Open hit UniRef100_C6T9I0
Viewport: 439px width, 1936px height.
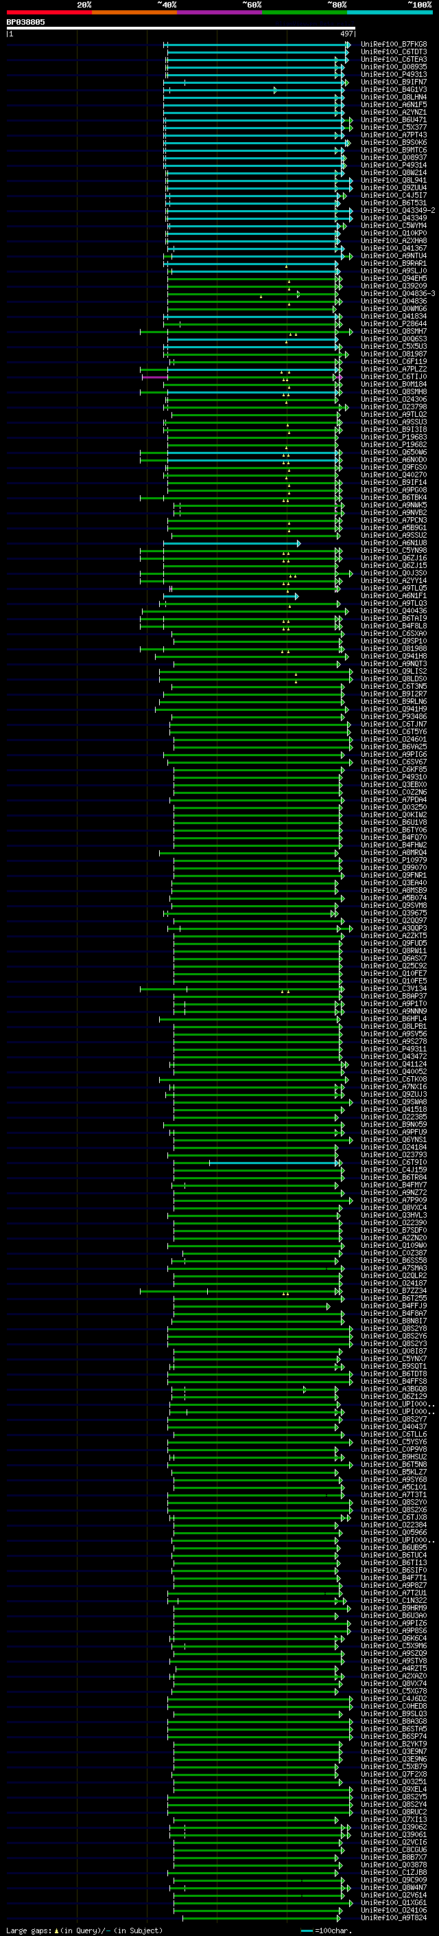click(x=394, y=1163)
